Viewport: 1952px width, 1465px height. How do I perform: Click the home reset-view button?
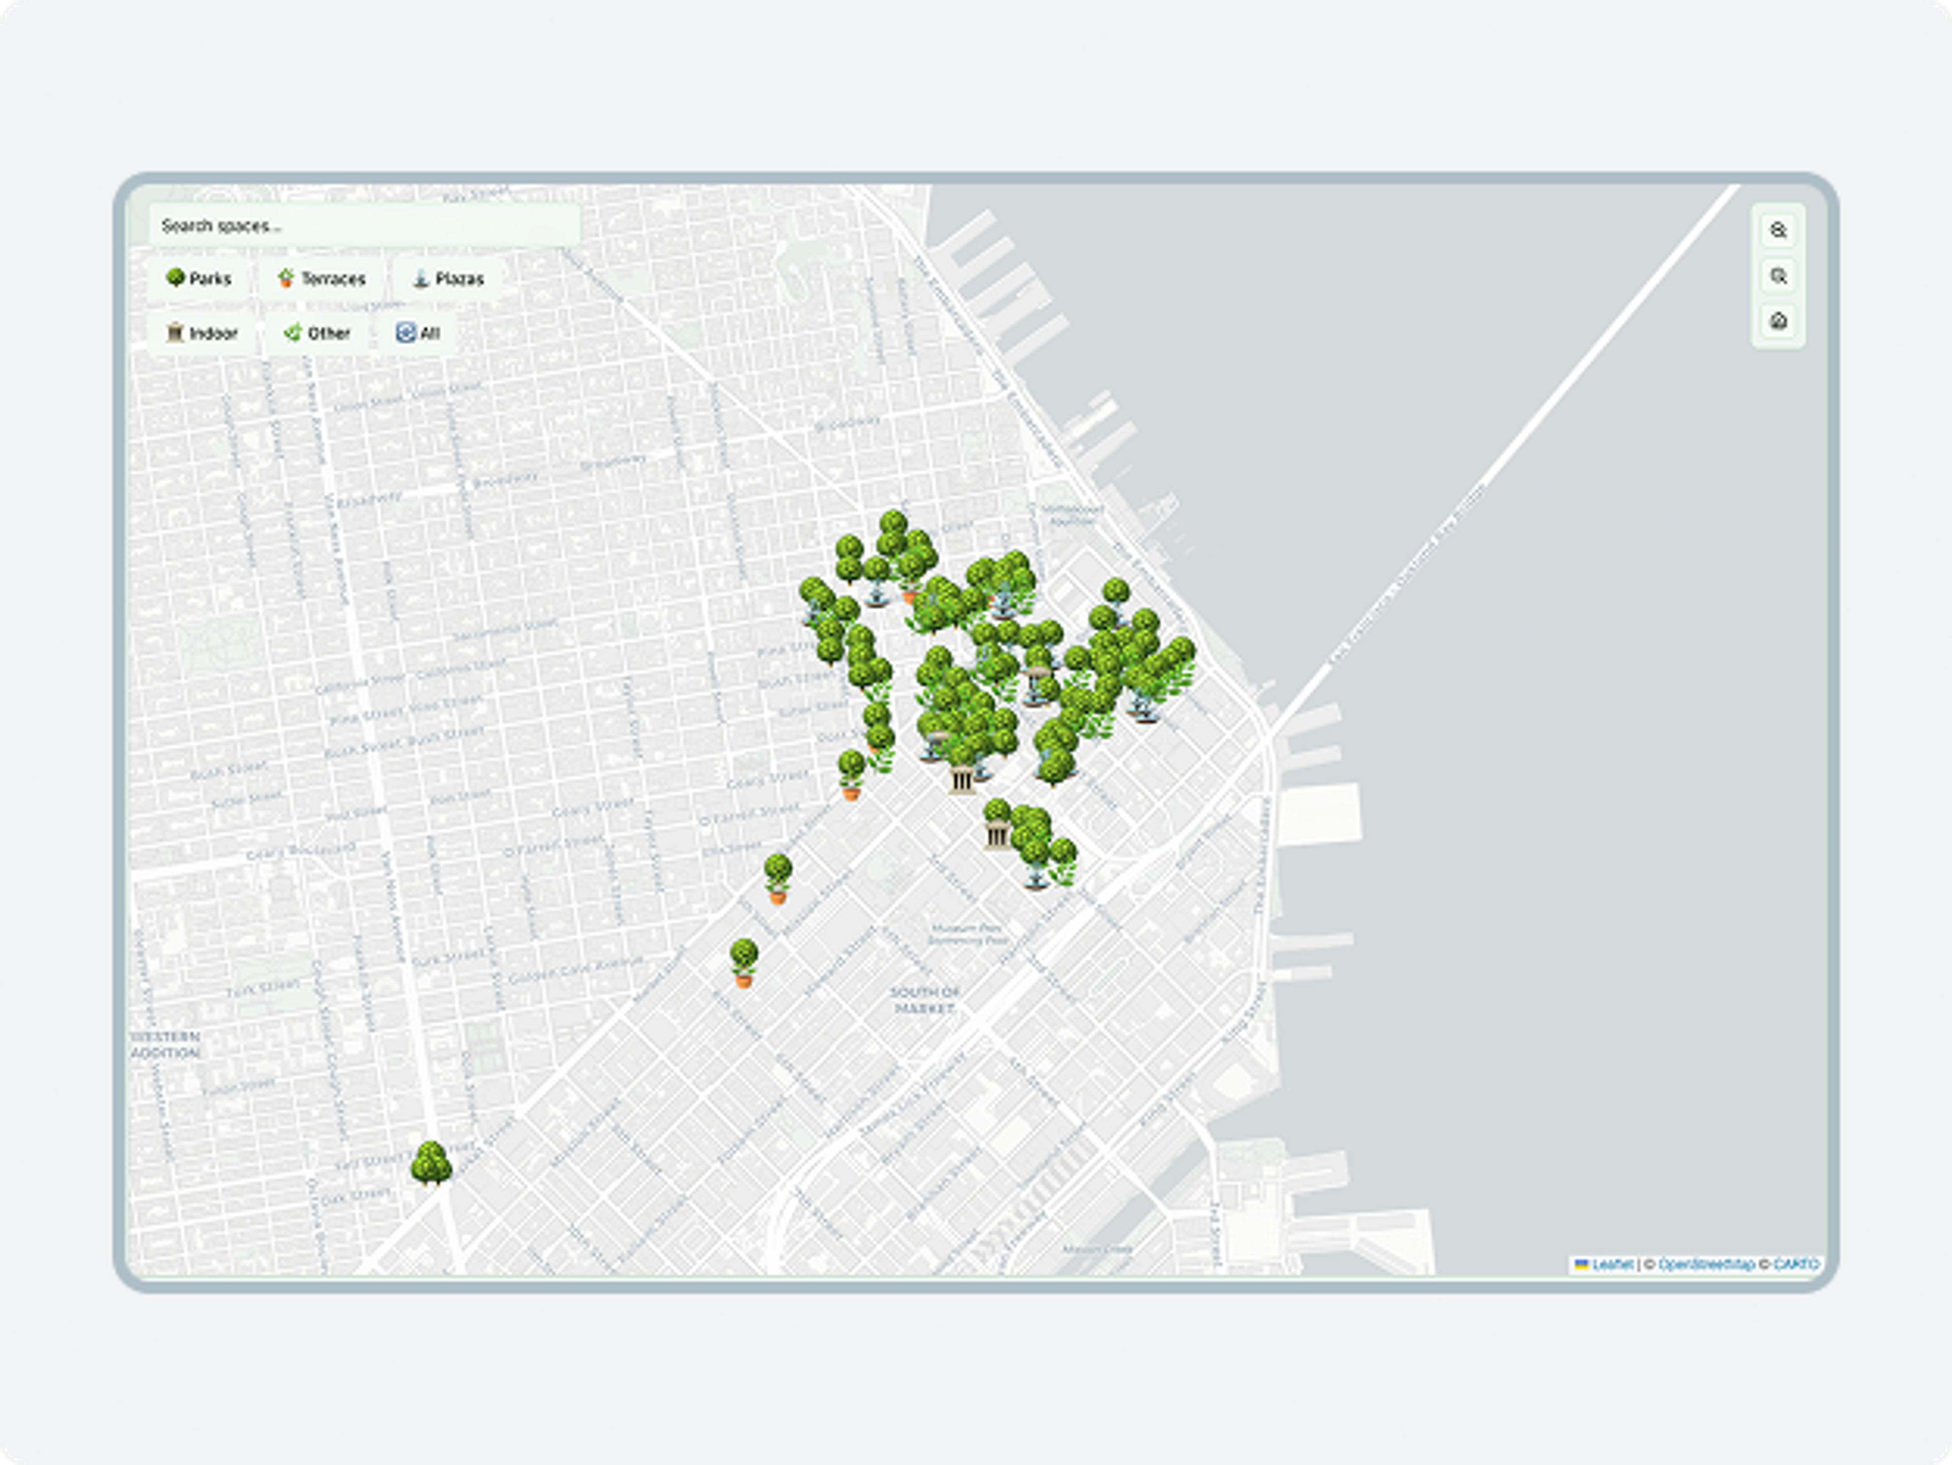(x=1778, y=321)
